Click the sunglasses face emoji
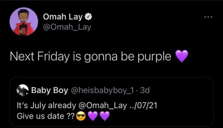Image resolution: width=223 pixels, height=128 pixels. pyautogui.click(x=81, y=116)
